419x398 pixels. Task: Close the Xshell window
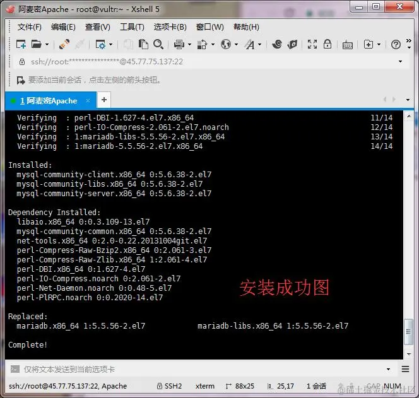(399, 7)
